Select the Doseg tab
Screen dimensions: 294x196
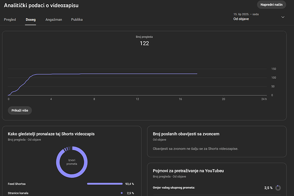(31, 20)
